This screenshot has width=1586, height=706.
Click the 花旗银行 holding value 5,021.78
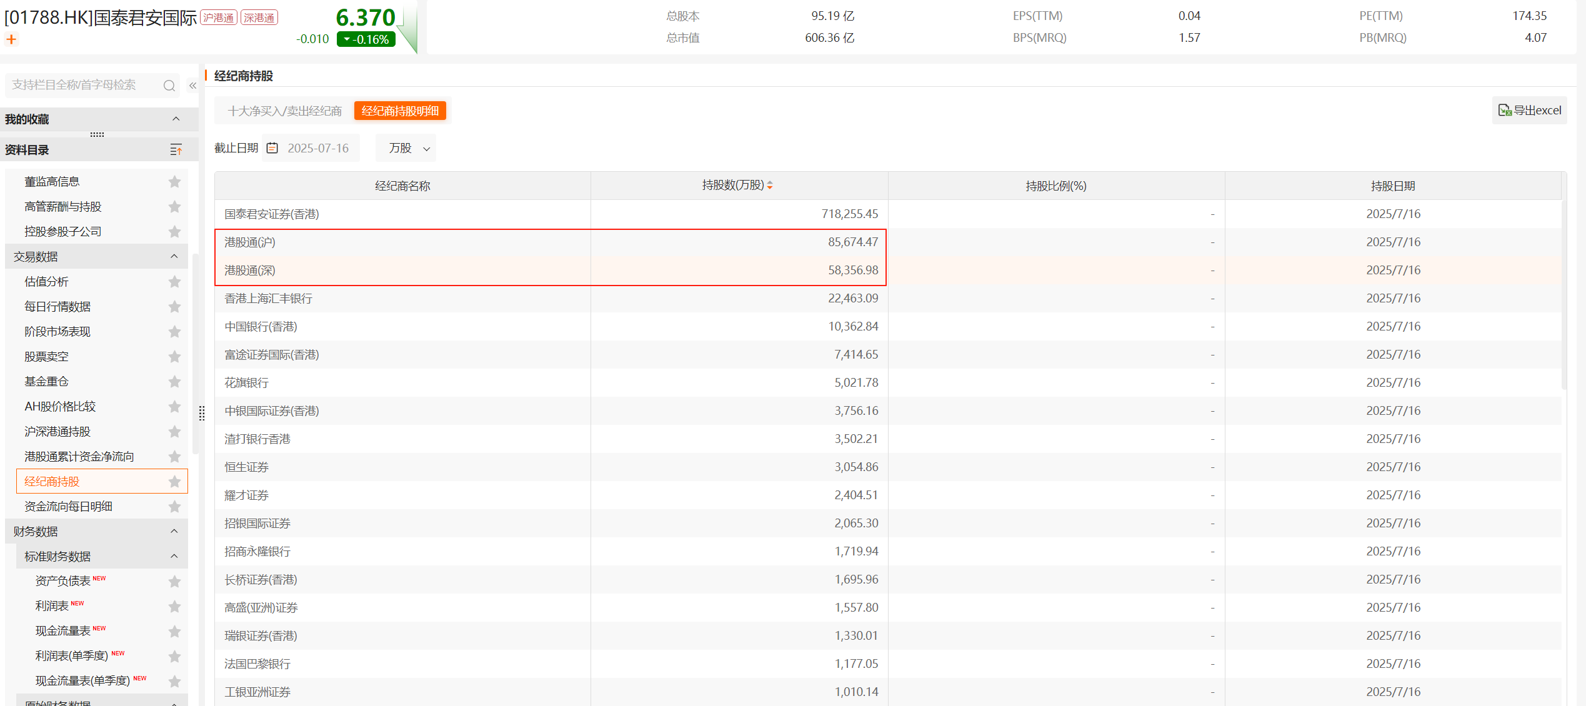856,382
